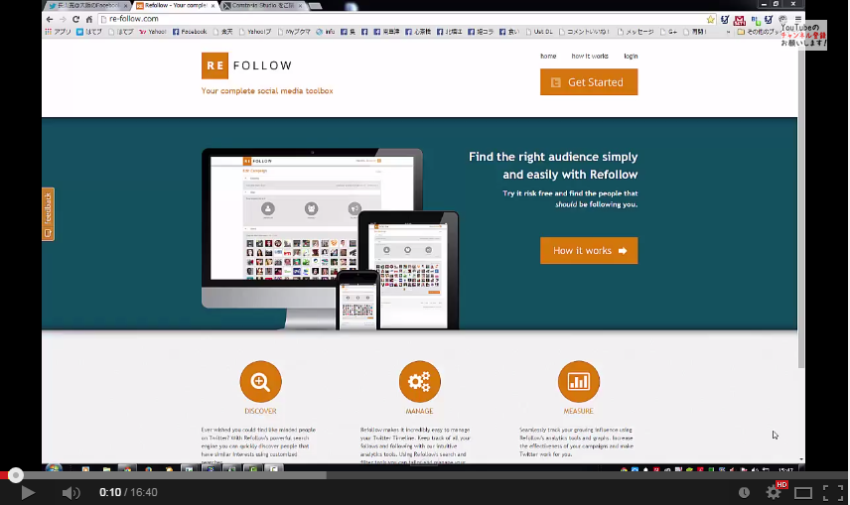Image resolution: width=850 pixels, height=505 pixels.
Task: Click the browser reload icon
Action: [75, 19]
